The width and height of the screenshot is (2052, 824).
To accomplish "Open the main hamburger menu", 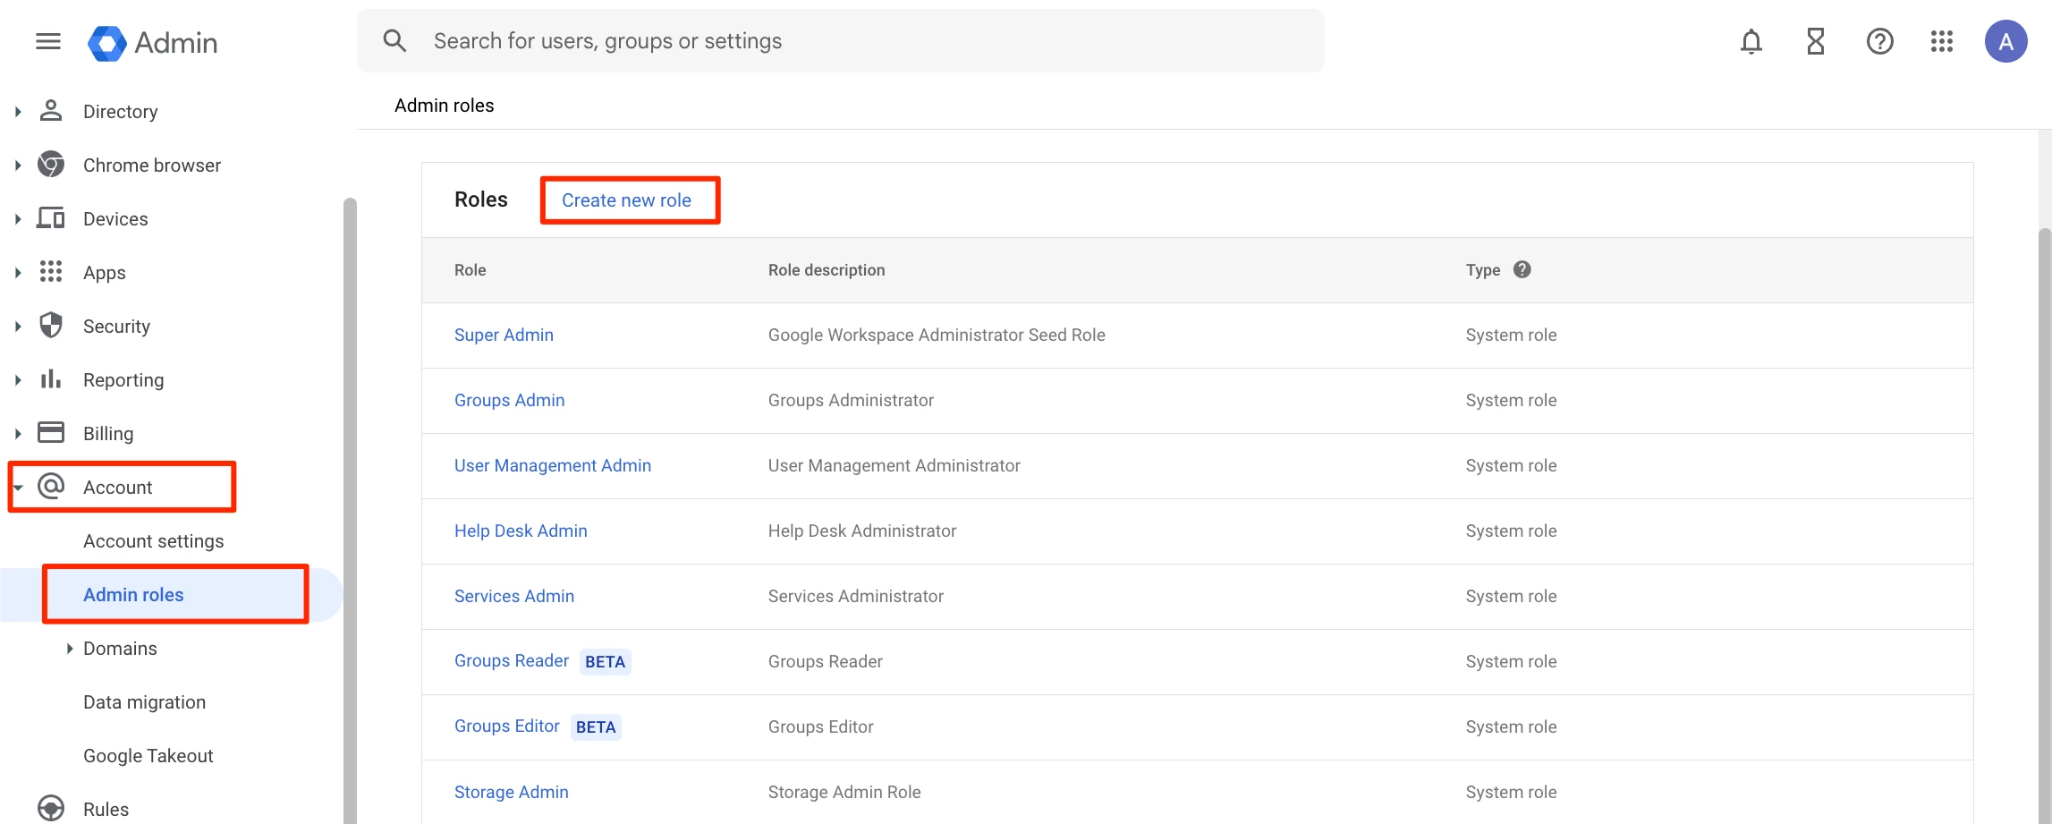I will [x=48, y=41].
